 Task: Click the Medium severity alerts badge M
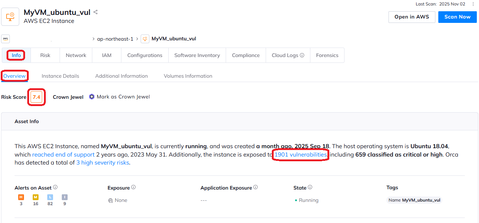(x=36, y=197)
